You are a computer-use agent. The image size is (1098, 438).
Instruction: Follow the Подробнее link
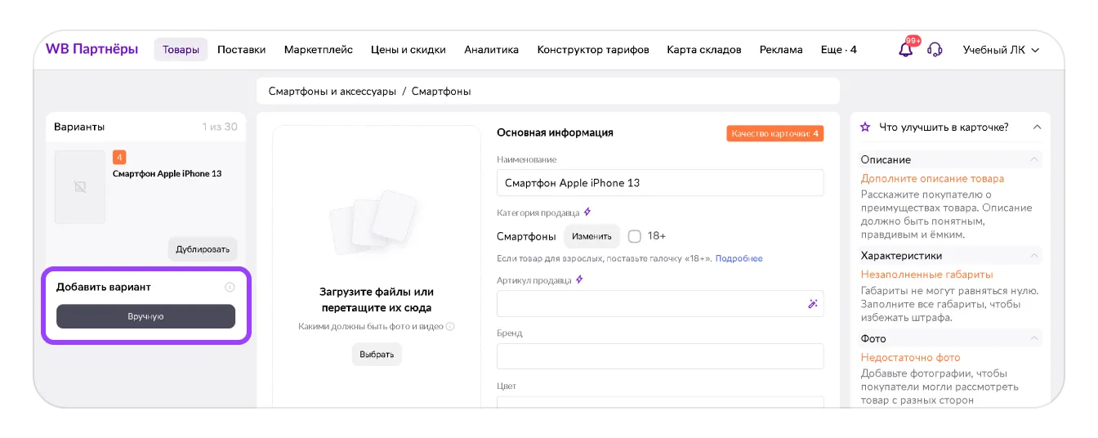point(739,258)
